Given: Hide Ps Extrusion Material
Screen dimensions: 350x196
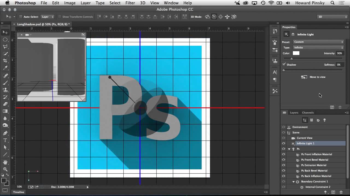Looking at the screenshot, I should pos(284,165).
